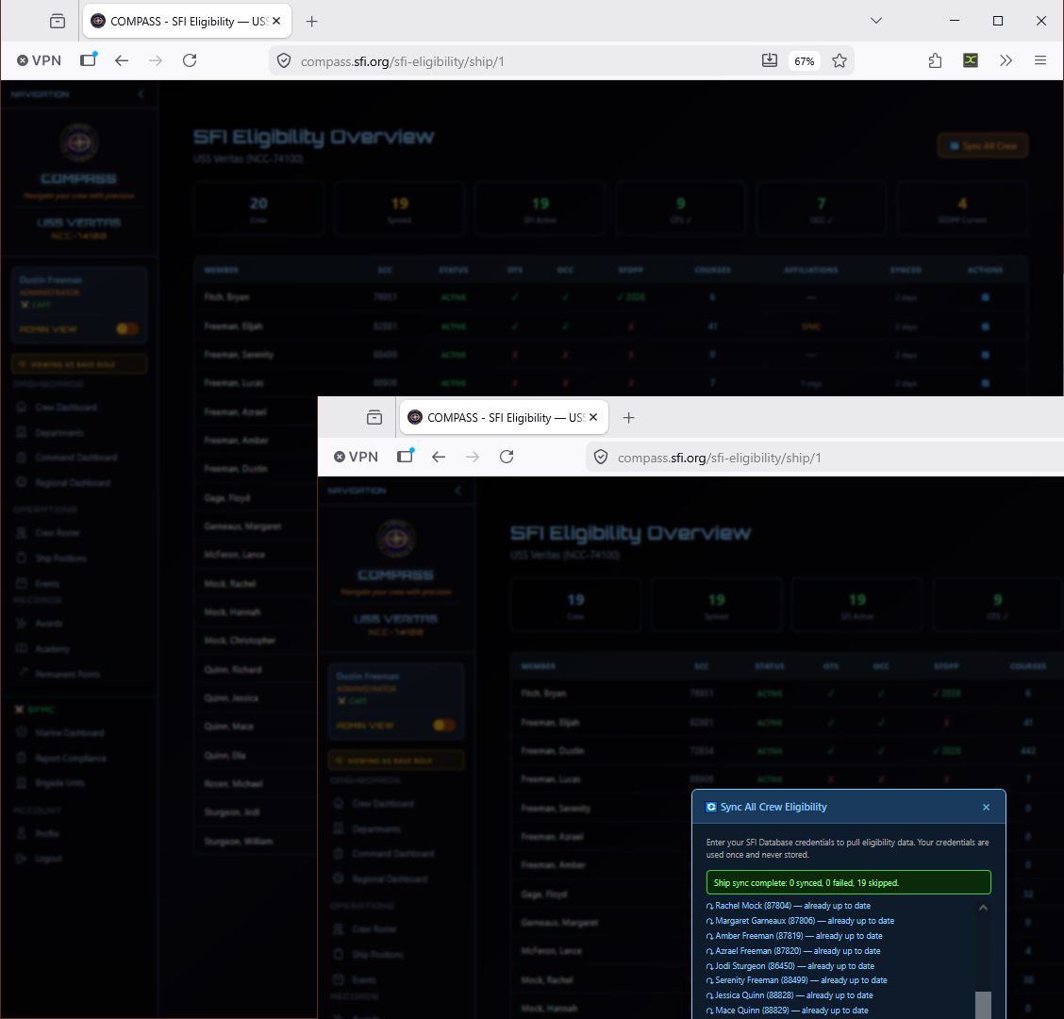
Task: Go back in the front browser window
Action: pyautogui.click(x=439, y=457)
